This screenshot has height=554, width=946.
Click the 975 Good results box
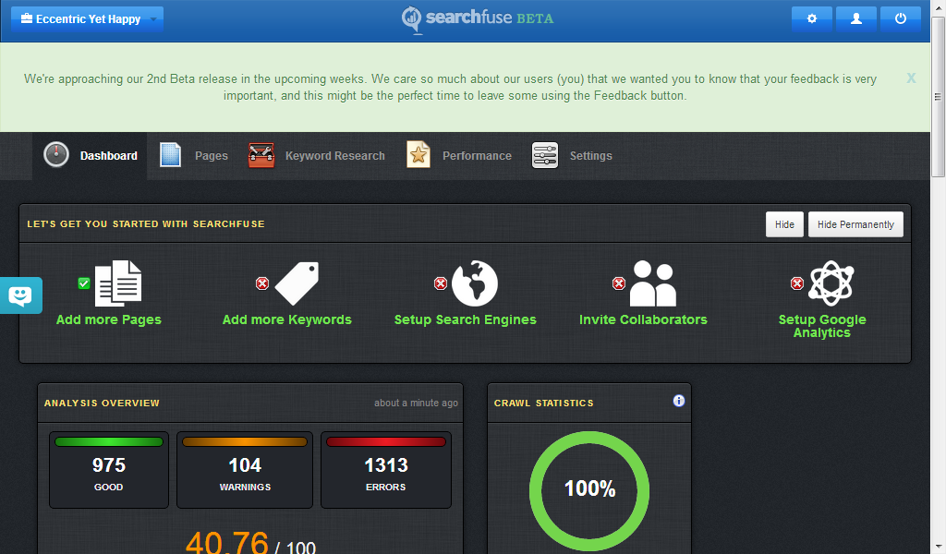[109, 470]
